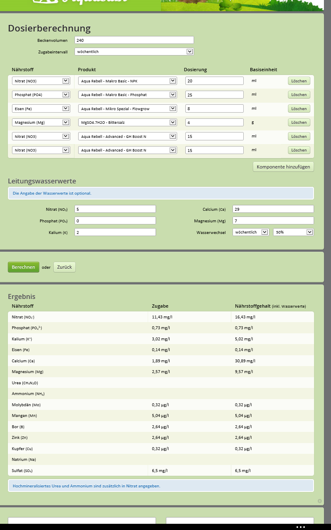
Task: Click the Magnesium total value 9,57 mg/l
Action: point(244,372)
